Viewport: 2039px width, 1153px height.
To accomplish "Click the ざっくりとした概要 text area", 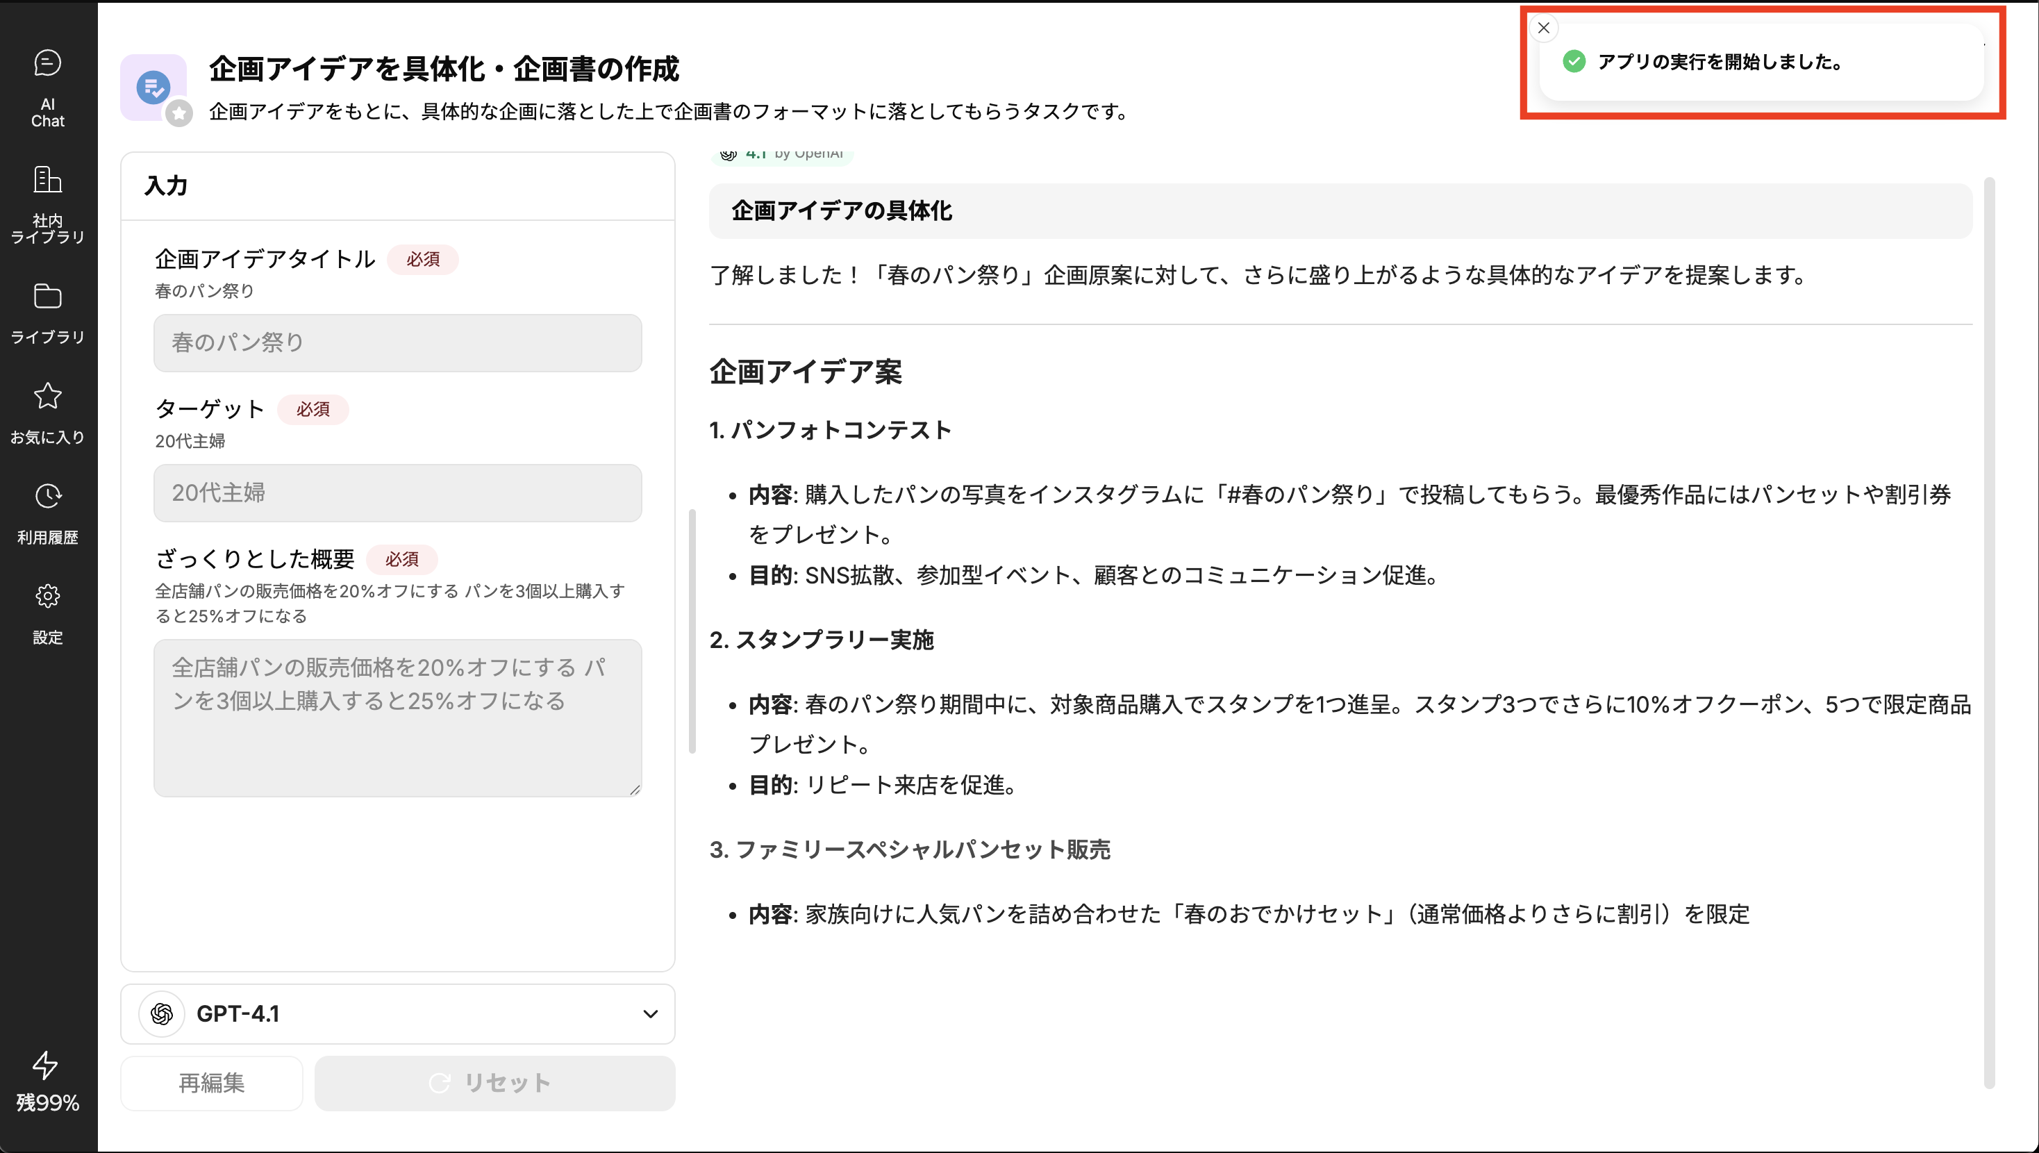I will 397,717.
